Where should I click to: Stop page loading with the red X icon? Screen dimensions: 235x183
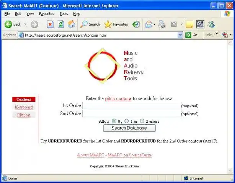pos(50,24)
